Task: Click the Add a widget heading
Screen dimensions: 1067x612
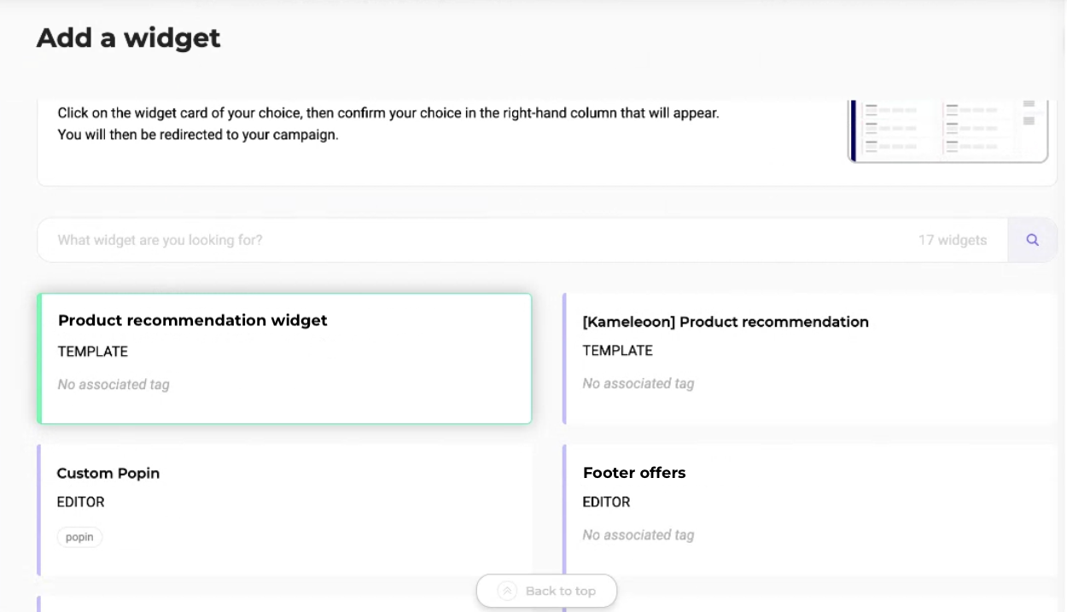Action: [129, 38]
